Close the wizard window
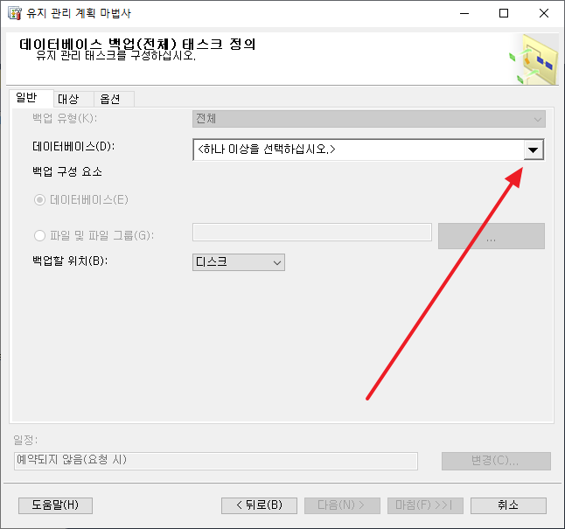Image resolution: width=565 pixels, height=529 pixels. point(544,13)
